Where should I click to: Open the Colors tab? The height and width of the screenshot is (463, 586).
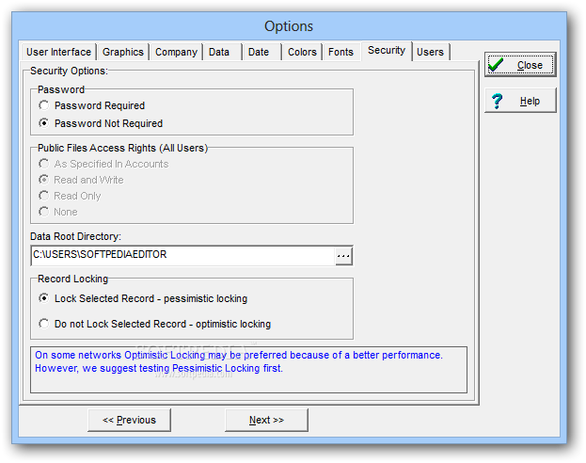point(302,52)
